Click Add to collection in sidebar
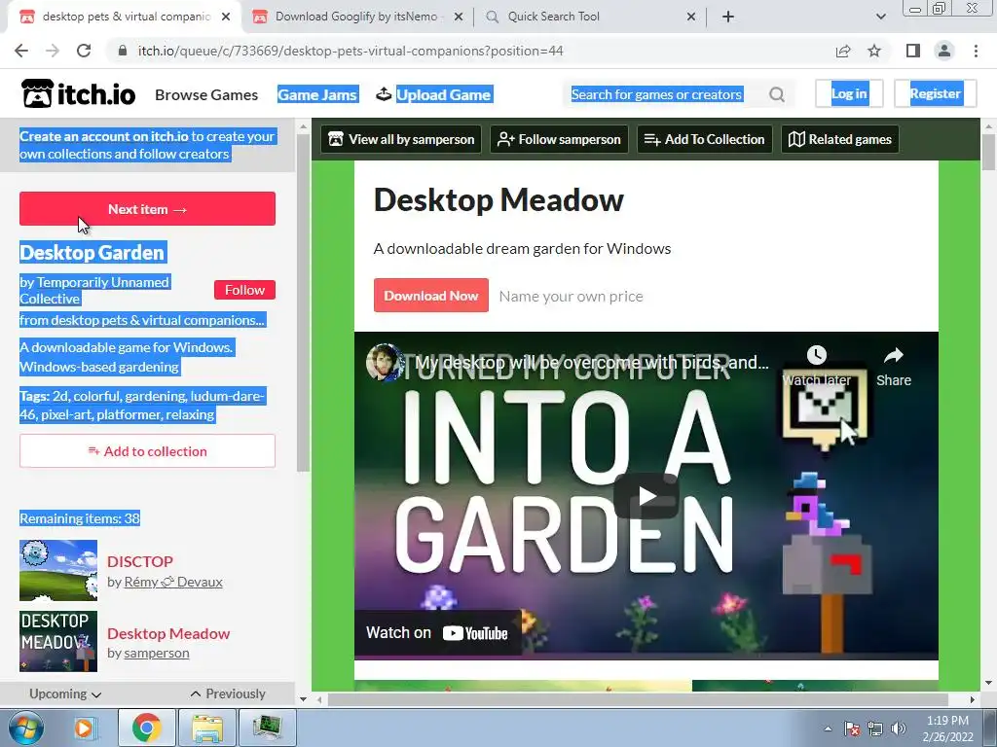The height and width of the screenshot is (747, 997). coord(148,451)
